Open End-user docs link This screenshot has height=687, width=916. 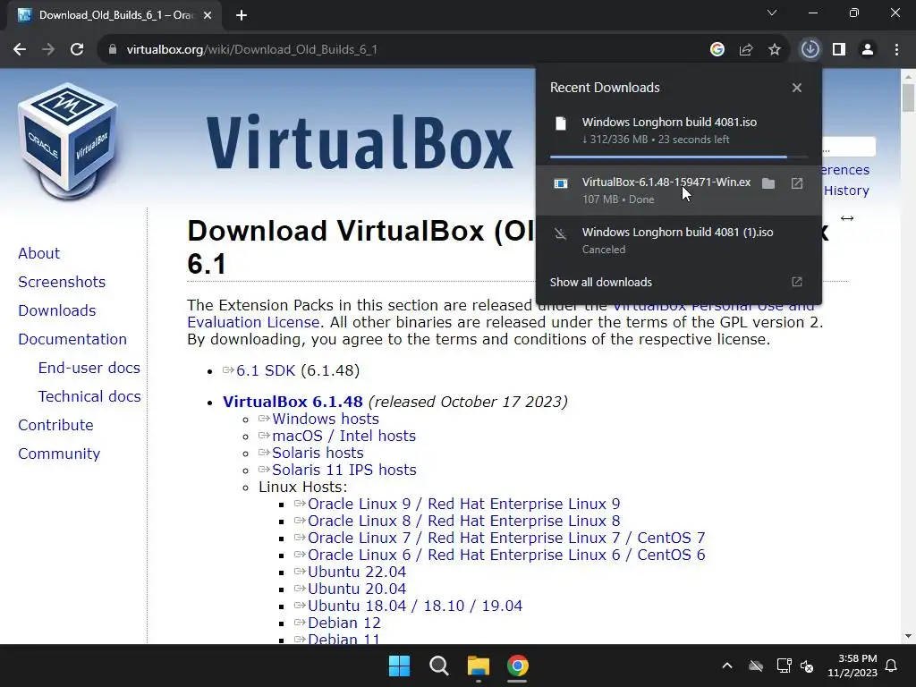click(89, 368)
